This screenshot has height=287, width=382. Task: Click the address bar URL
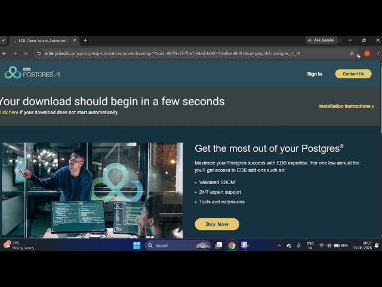point(172,53)
